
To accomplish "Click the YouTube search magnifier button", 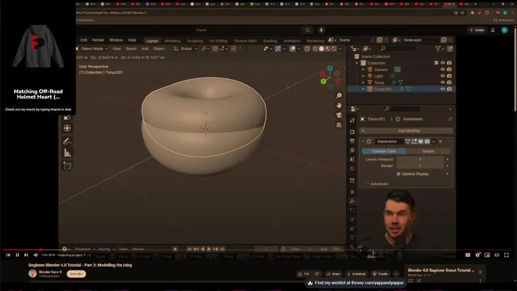I will coord(307,30).
